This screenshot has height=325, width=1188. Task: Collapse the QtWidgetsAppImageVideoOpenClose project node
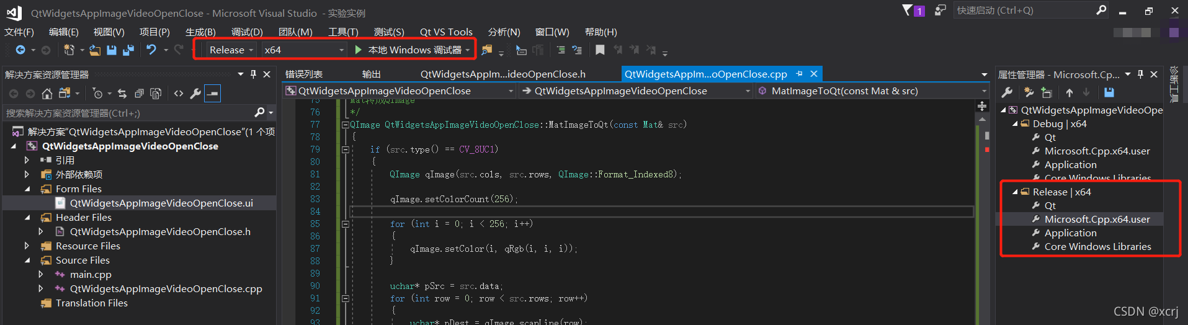point(14,146)
